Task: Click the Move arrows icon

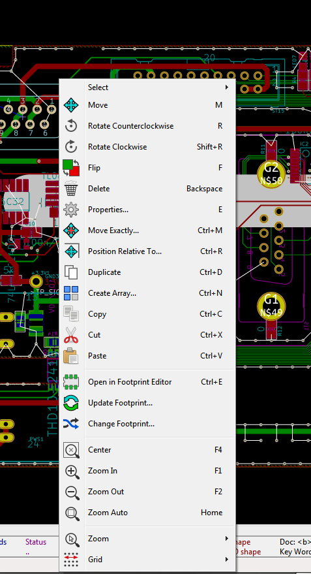Action: point(71,105)
